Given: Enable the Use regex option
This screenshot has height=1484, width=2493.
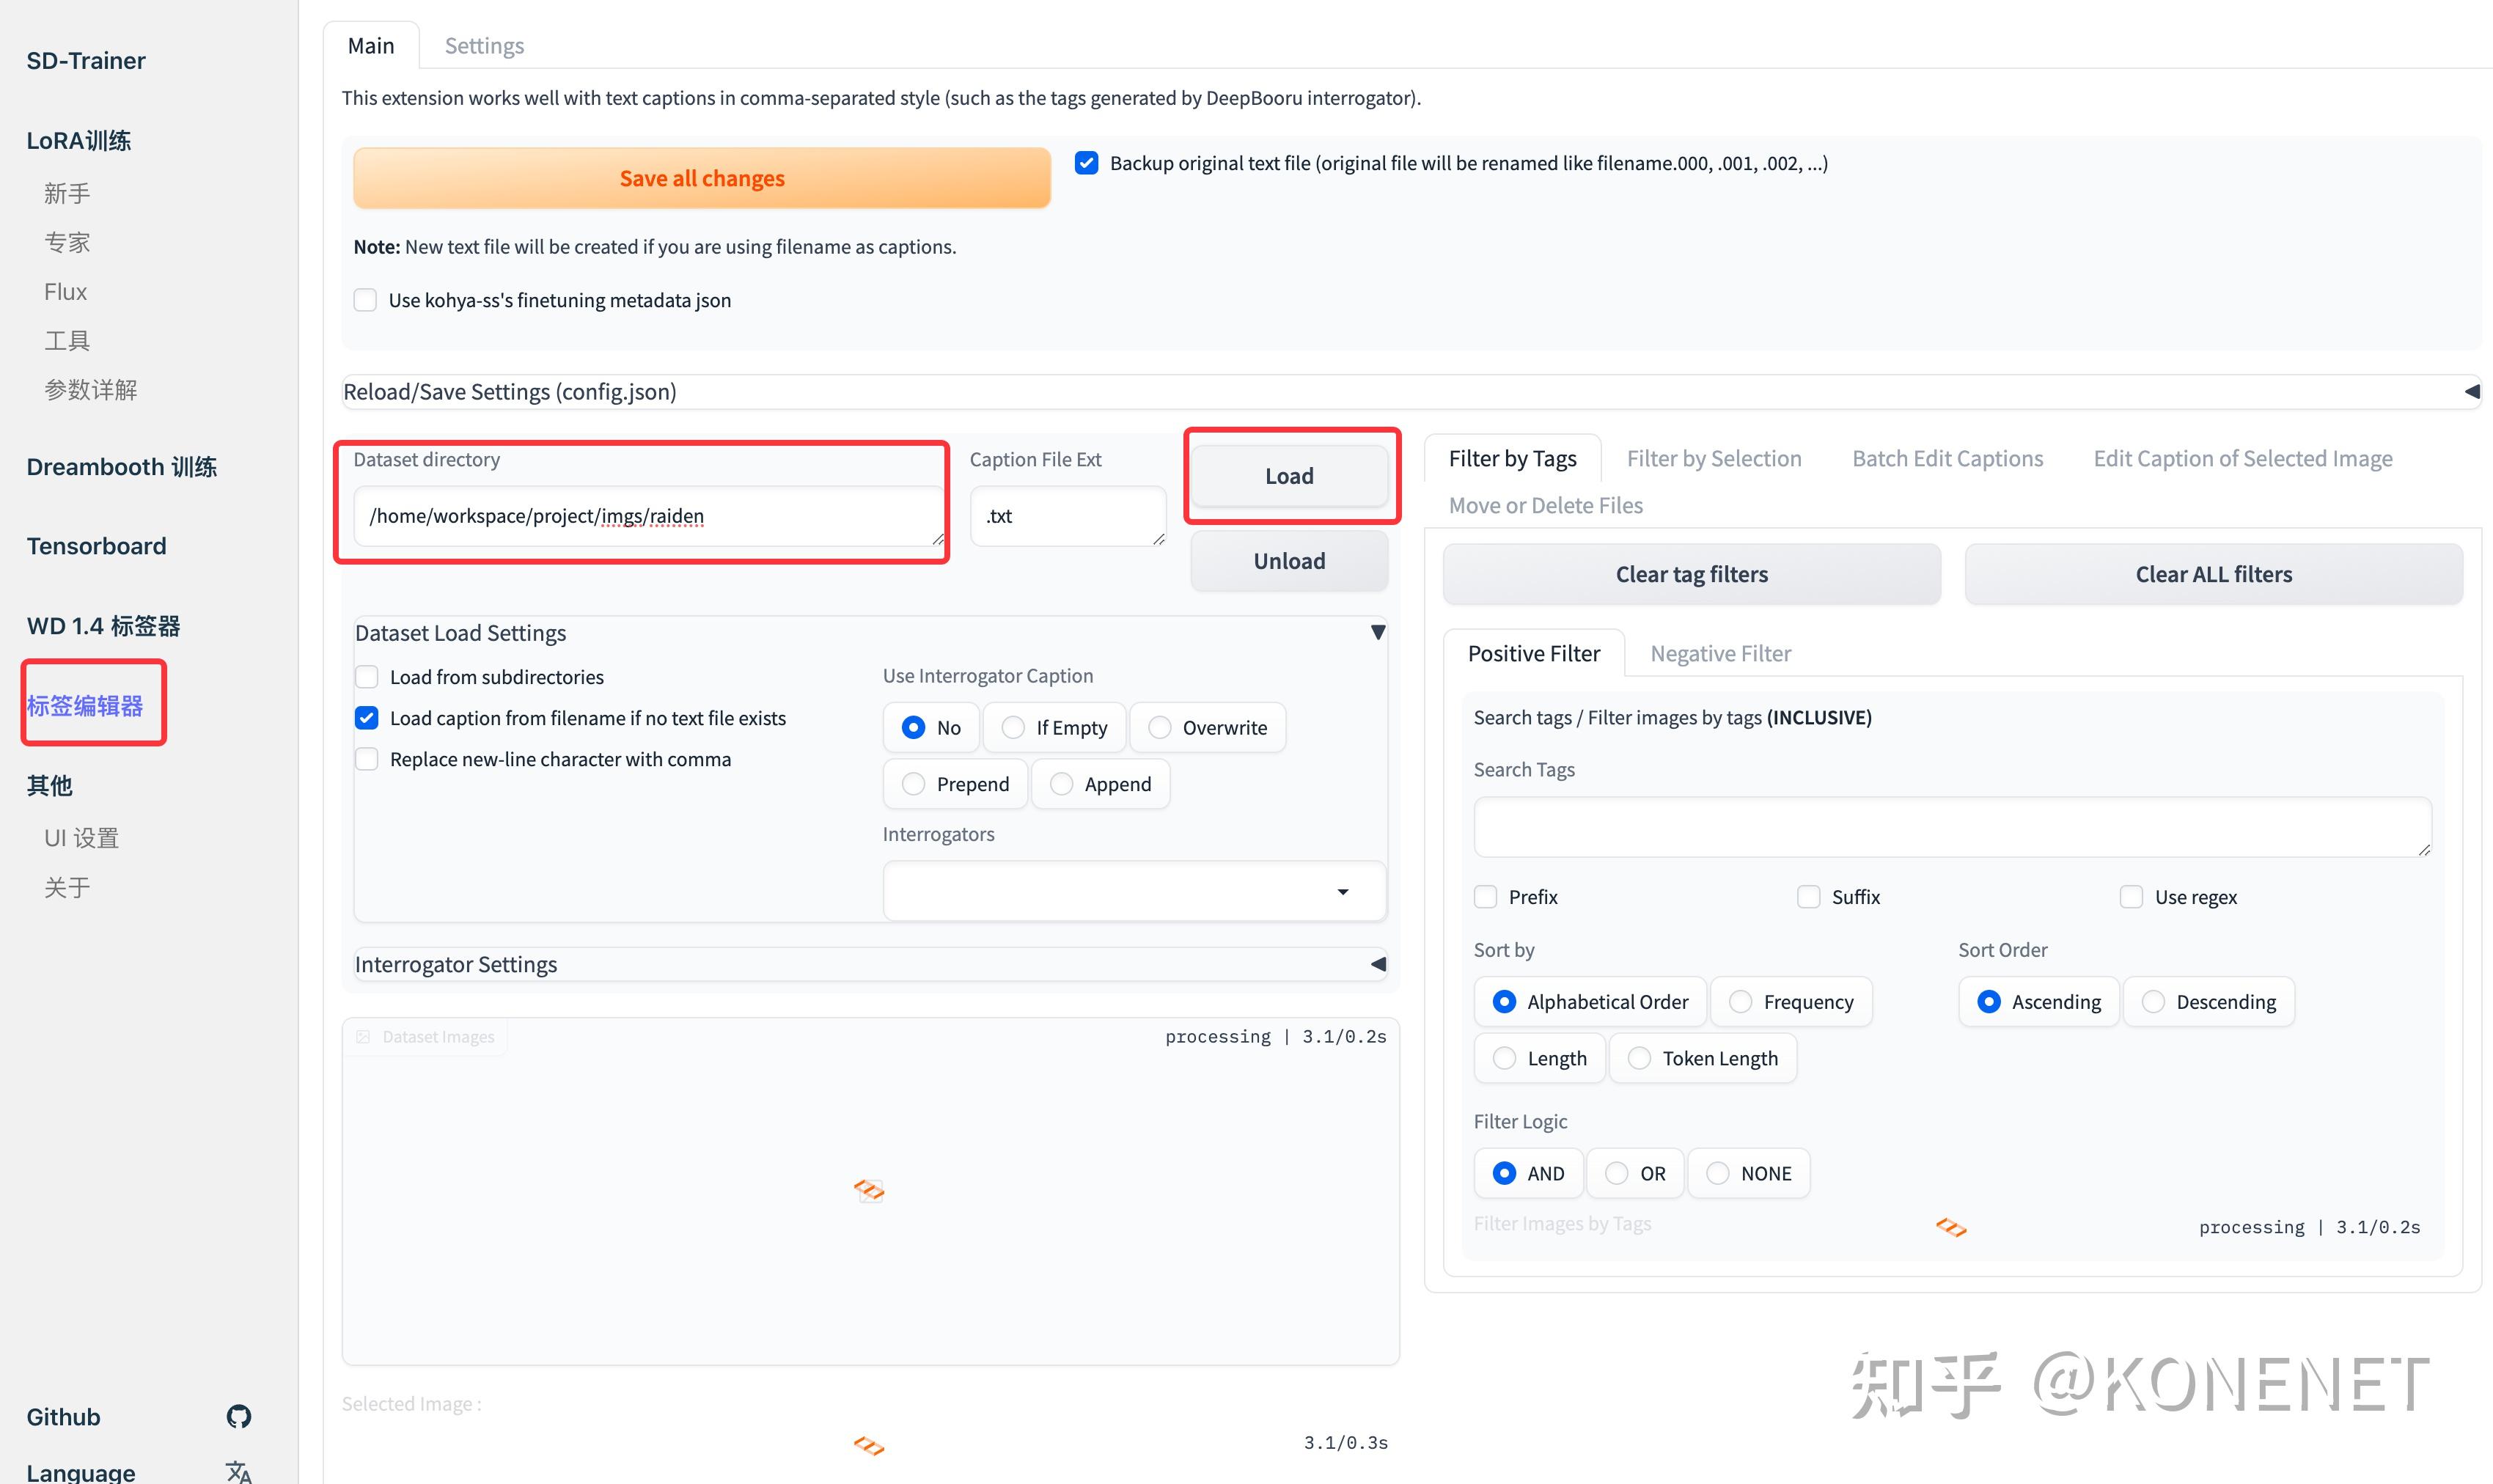Looking at the screenshot, I should pos(2131,897).
